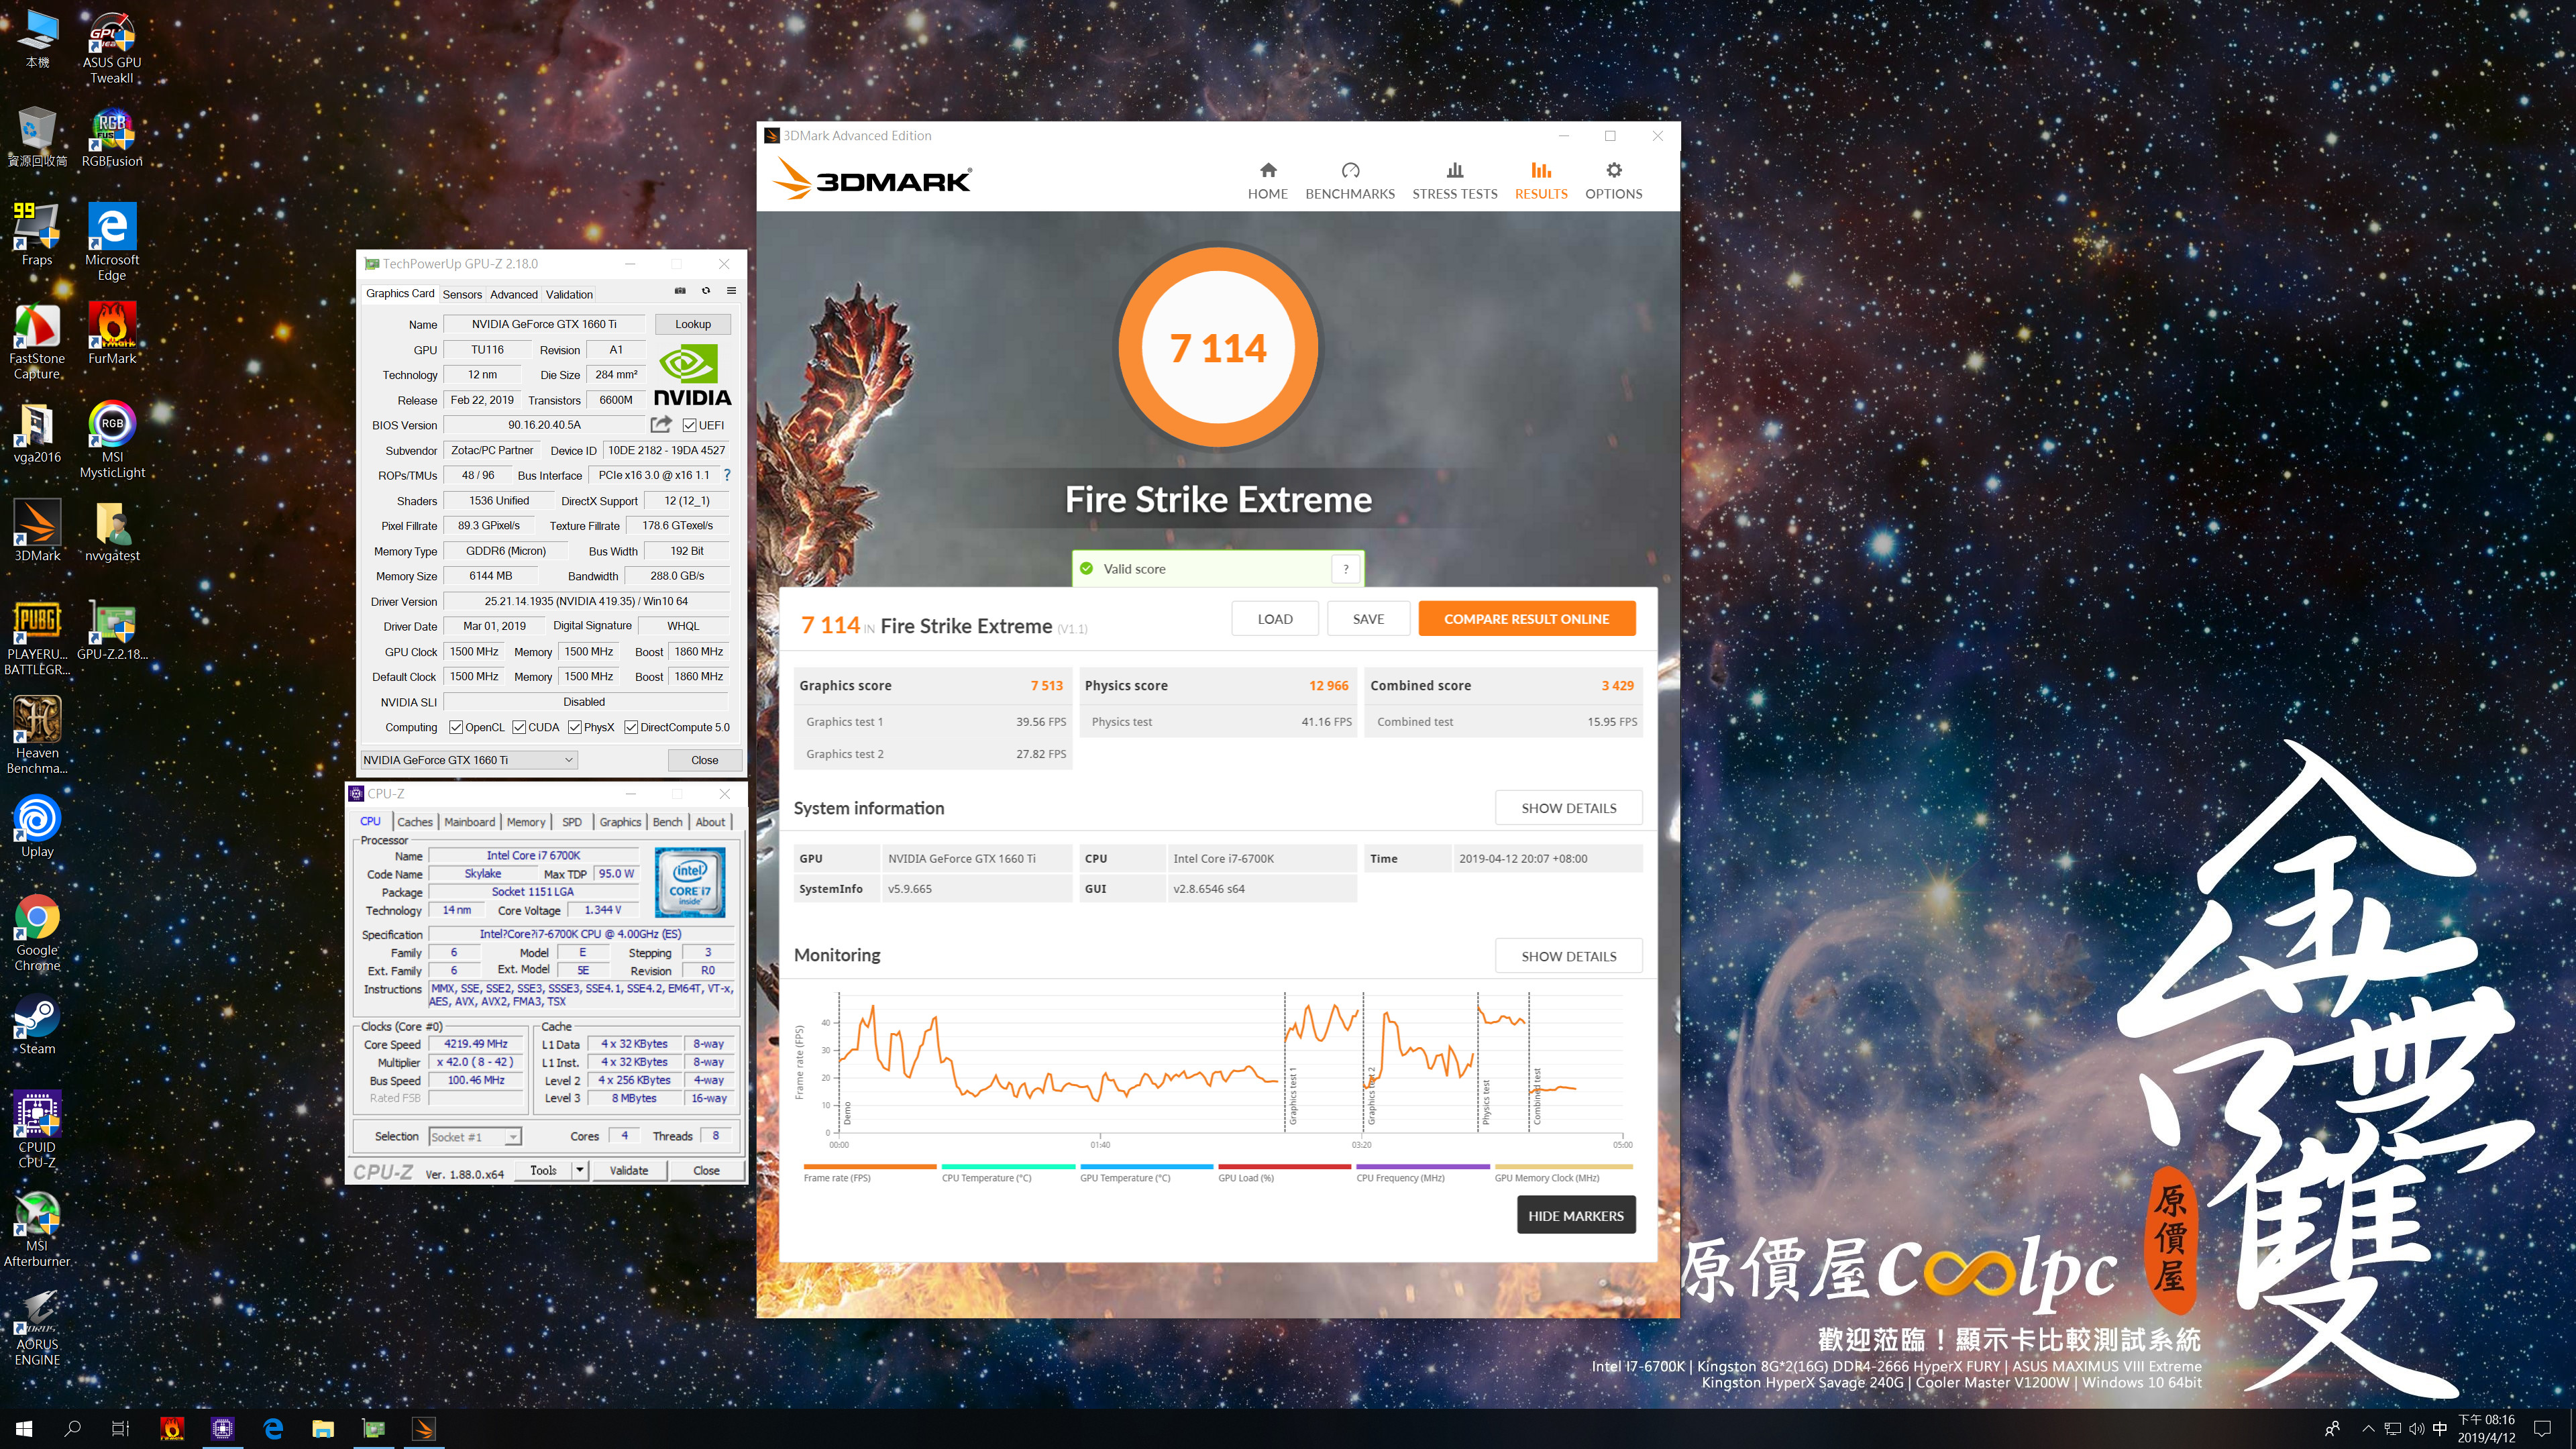The image size is (2576, 1449).
Task: Open Heaven Benchmark desktop icon
Action: (37, 735)
